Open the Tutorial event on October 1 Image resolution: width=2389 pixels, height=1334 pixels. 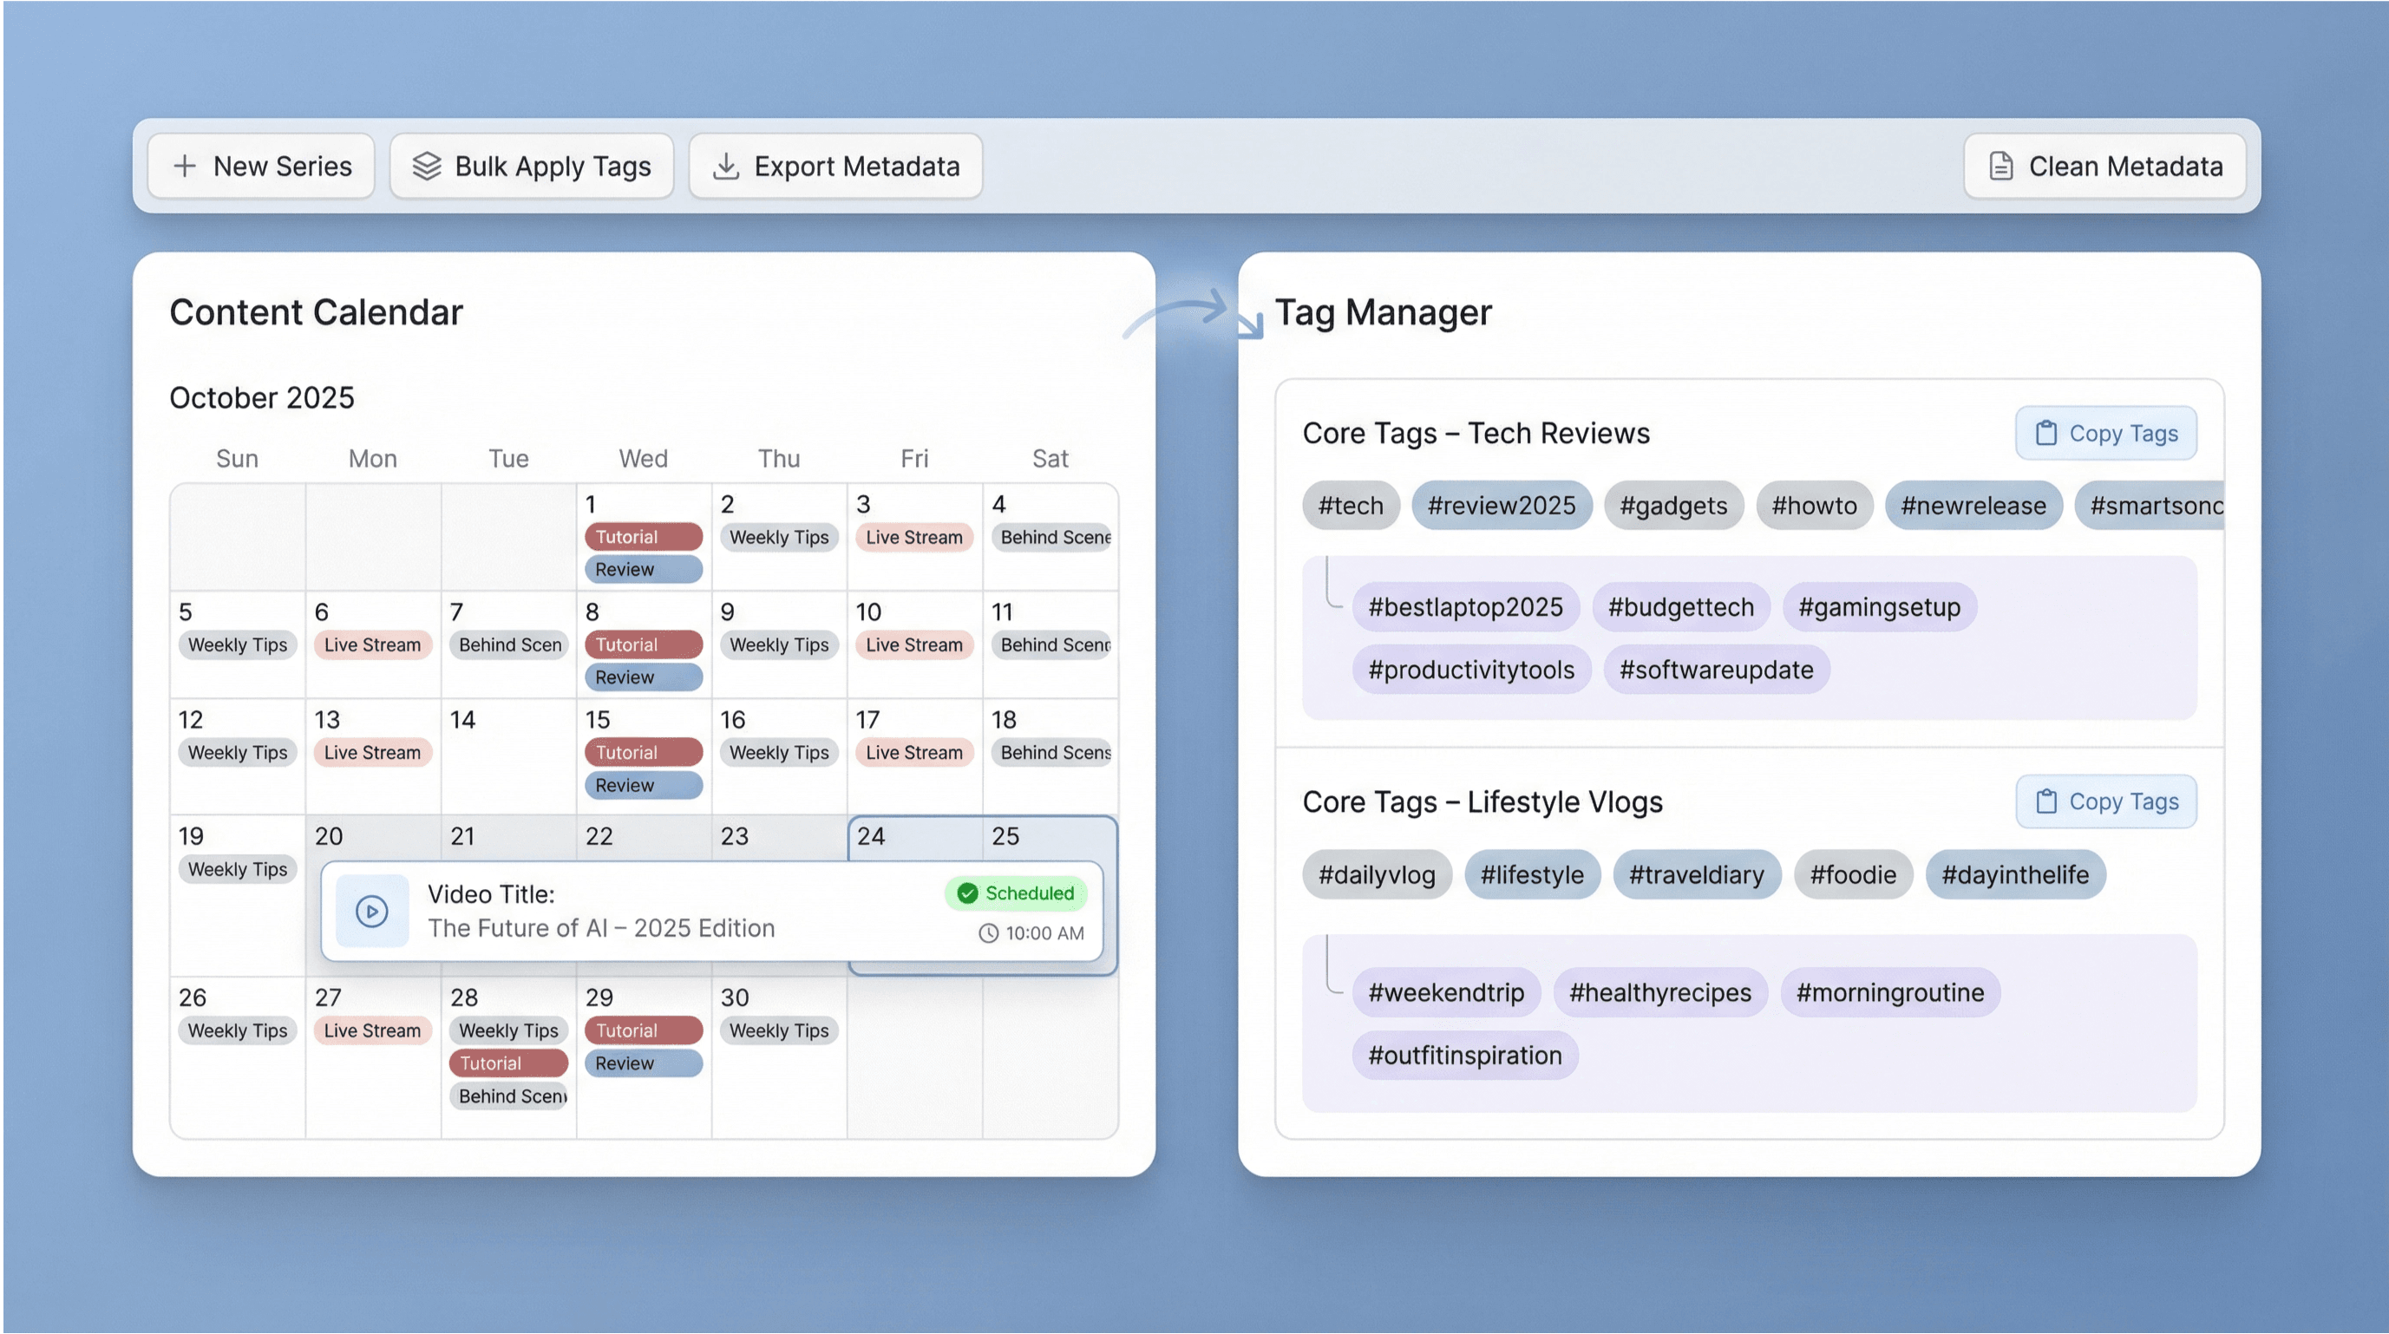point(643,537)
